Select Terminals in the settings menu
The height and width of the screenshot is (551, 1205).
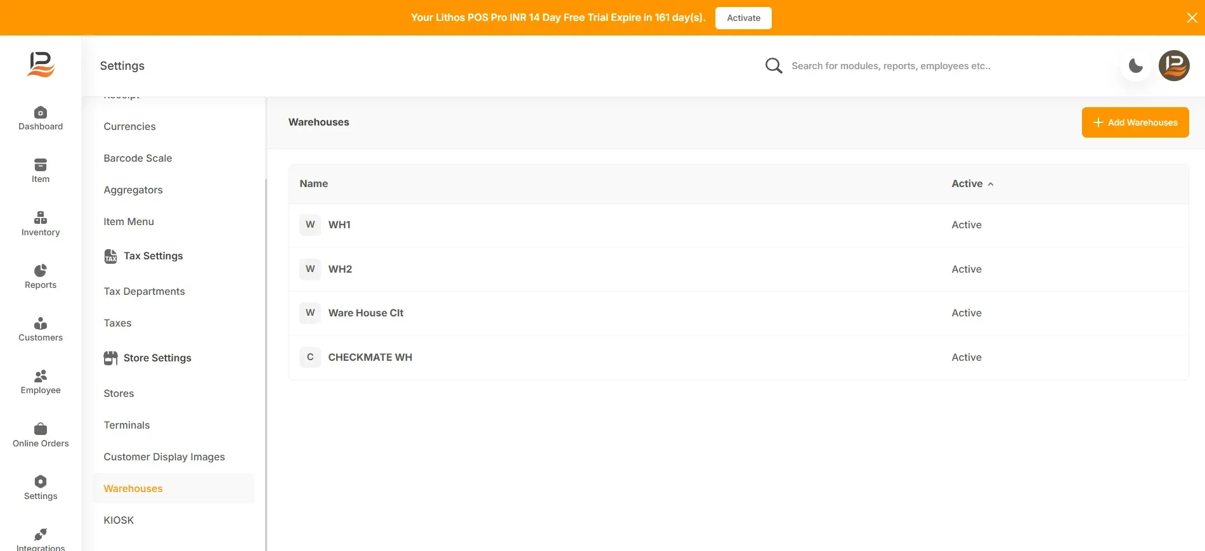(x=127, y=425)
